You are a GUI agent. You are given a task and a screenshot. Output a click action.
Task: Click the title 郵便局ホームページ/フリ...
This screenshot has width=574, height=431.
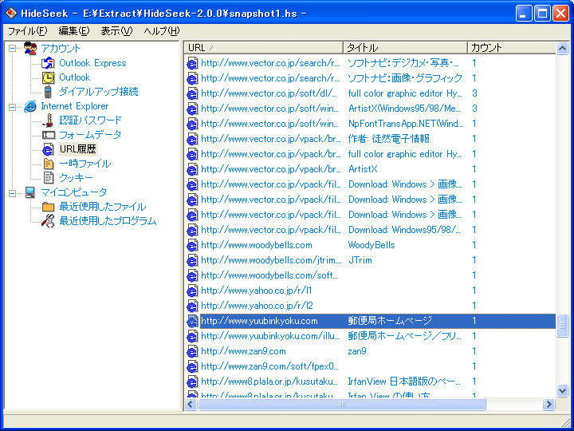405,336
